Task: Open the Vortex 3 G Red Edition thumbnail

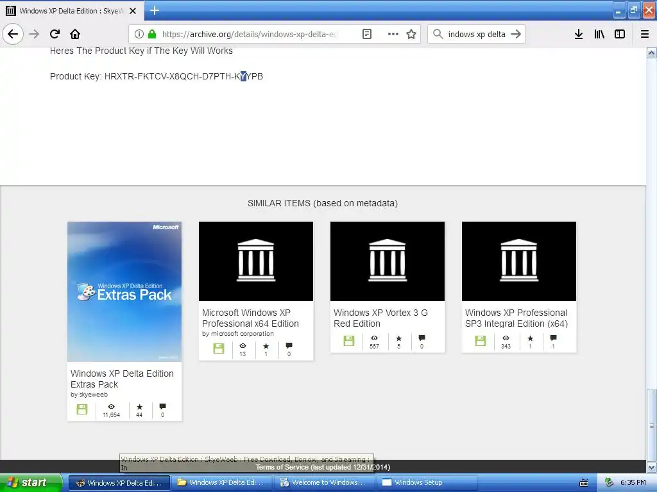Action: pyautogui.click(x=388, y=261)
